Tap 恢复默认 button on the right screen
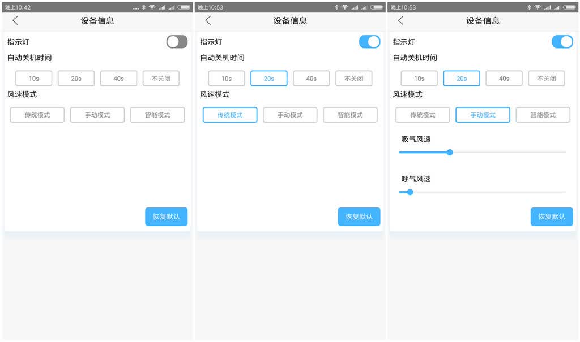The height and width of the screenshot is (342, 580). 552,217
